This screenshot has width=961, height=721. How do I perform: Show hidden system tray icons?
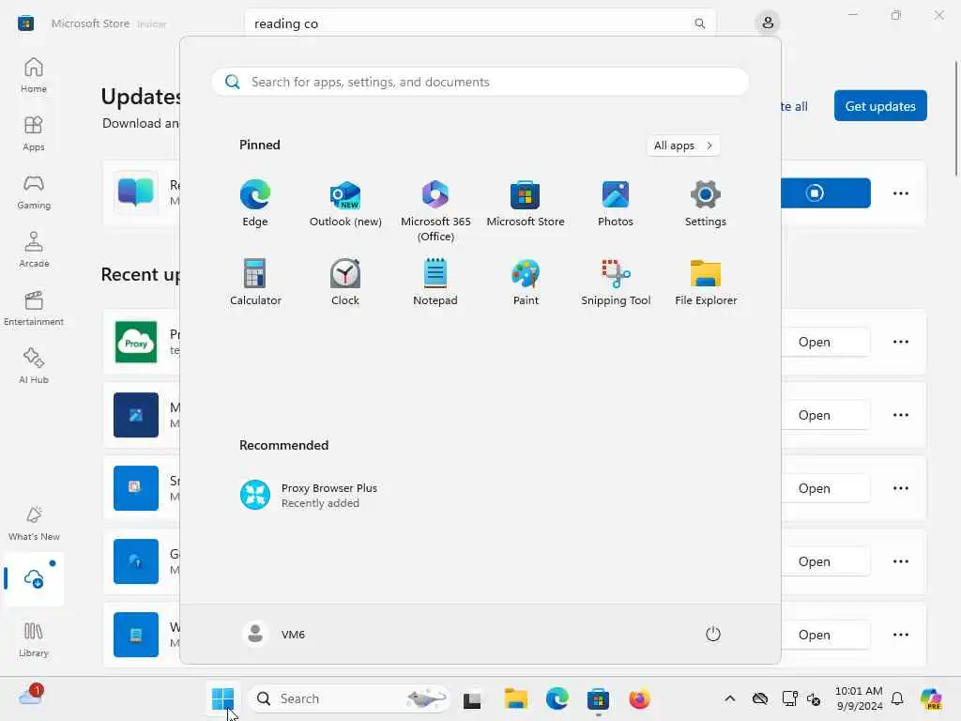click(x=729, y=698)
